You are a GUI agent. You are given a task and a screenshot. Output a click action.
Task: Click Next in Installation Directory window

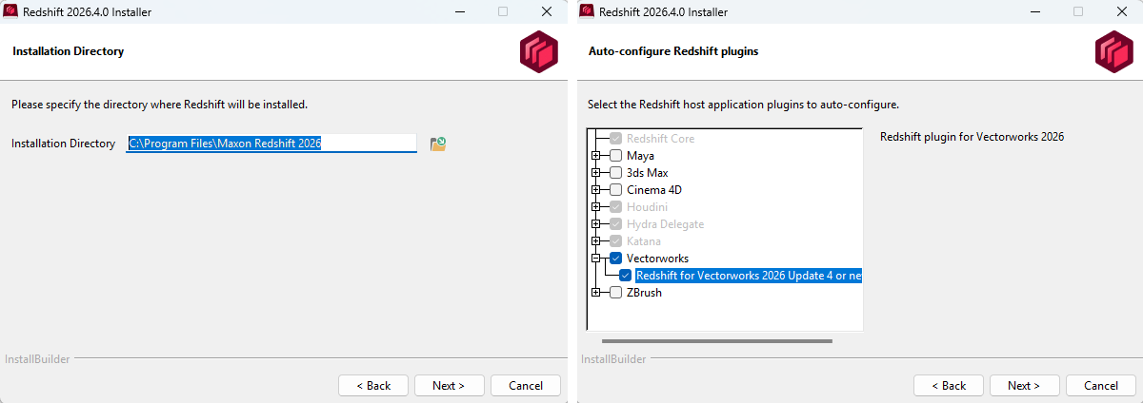coord(449,386)
